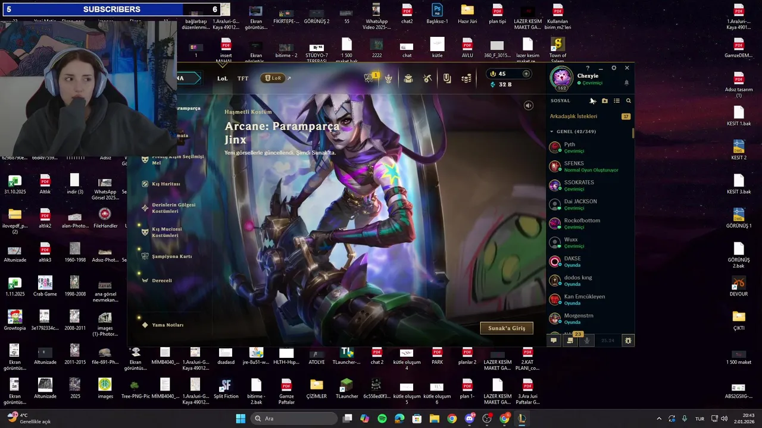762x428 pixels.
Task: Click the friend list scrollbar
Action: point(633,133)
